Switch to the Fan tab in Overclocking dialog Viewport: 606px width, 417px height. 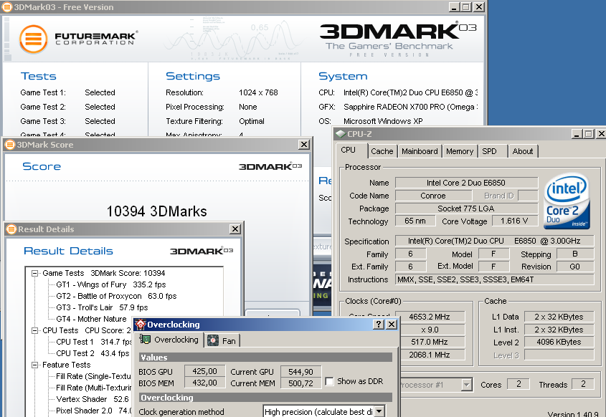(222, 341)
